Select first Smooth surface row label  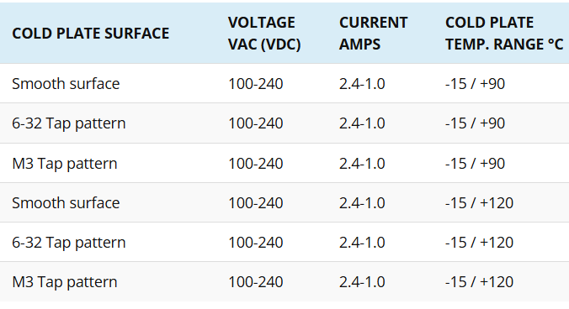(x=66, y=84)
